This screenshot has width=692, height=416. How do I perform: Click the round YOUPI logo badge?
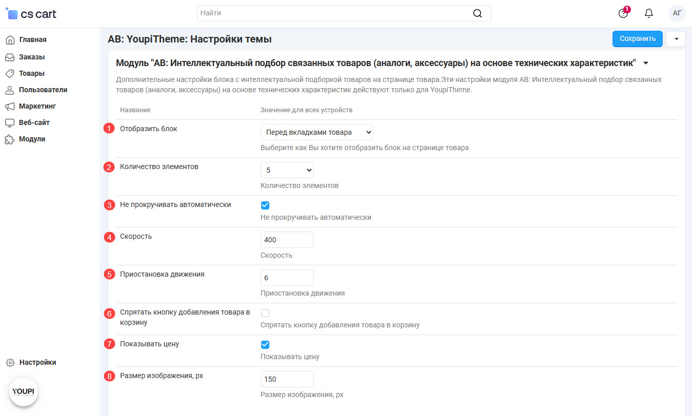pyautogui.click(x=24, y=392)
